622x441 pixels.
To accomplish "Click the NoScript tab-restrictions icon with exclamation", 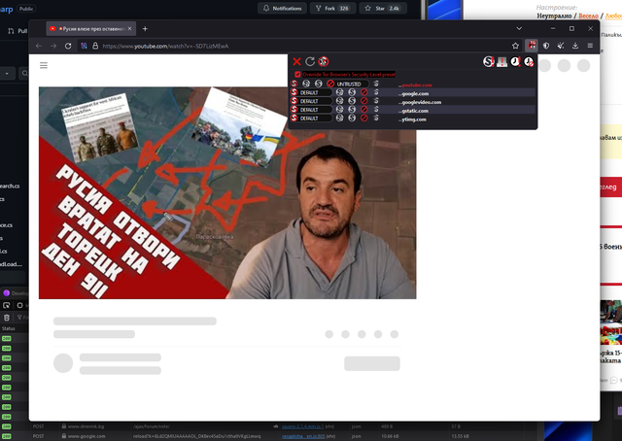I will click(x=501, y=61).
